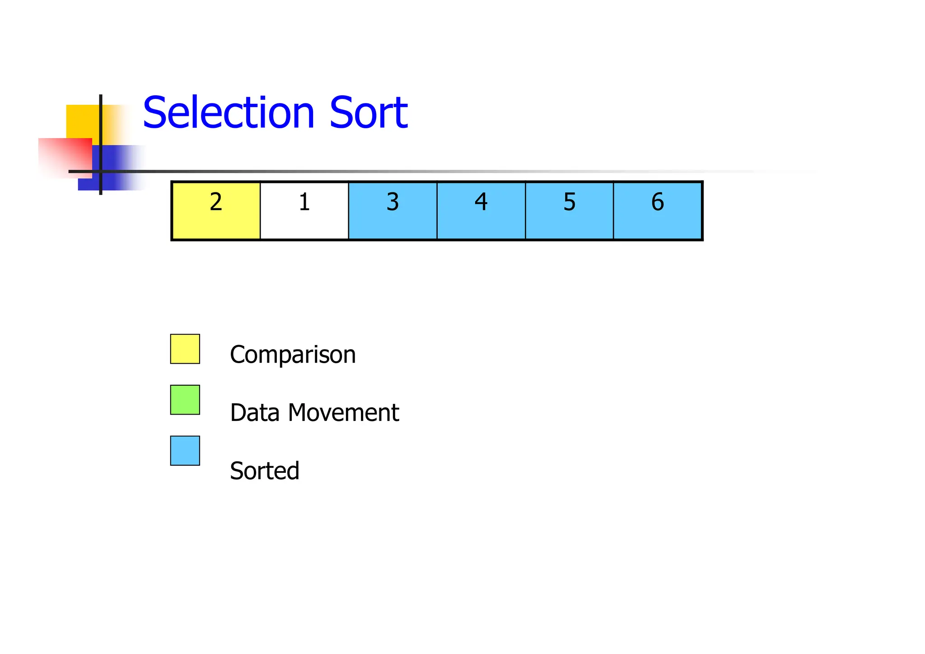Click the blue cell containing 5
The height and width of the screenshot is (654, 925).
[x=569, y=210]
